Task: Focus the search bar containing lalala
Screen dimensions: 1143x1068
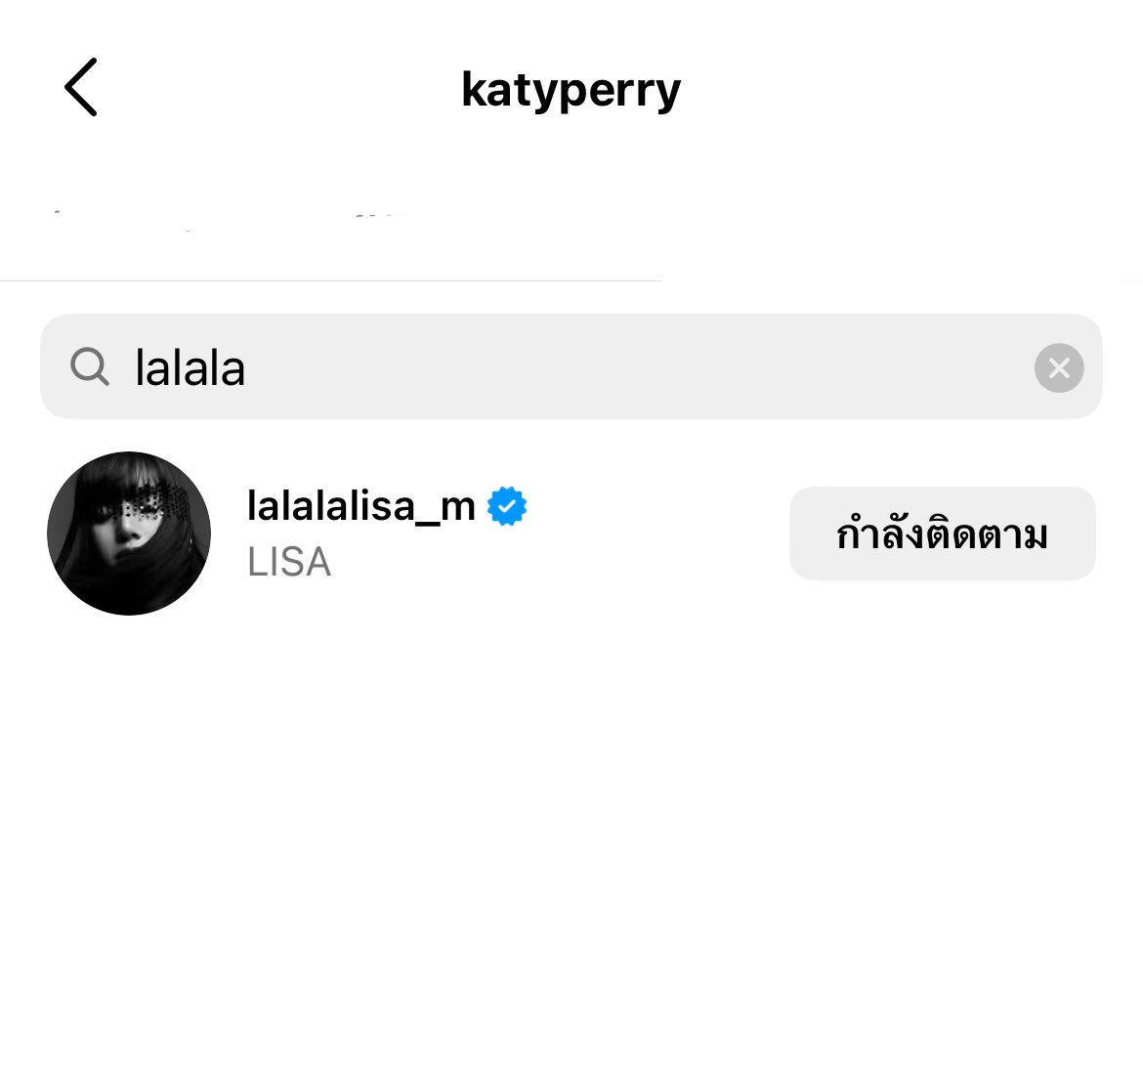Action: pyautogui.click(x=571, y=366)
